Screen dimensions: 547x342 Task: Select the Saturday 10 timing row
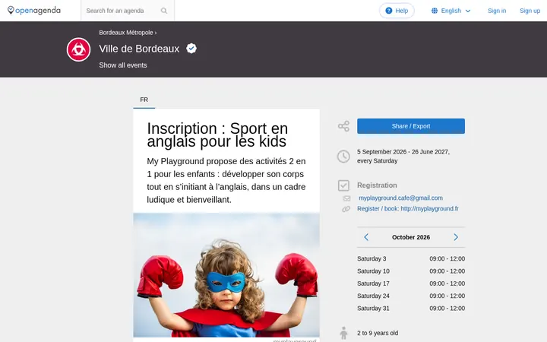(411, 271)
